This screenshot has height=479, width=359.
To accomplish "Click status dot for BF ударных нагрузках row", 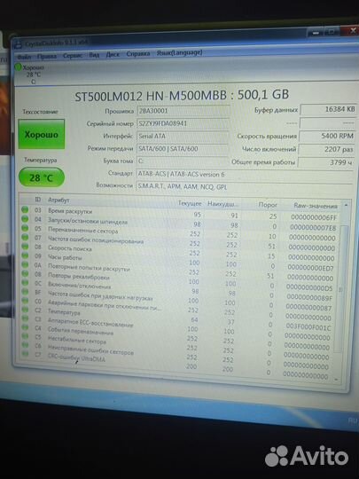I will 25,292.
